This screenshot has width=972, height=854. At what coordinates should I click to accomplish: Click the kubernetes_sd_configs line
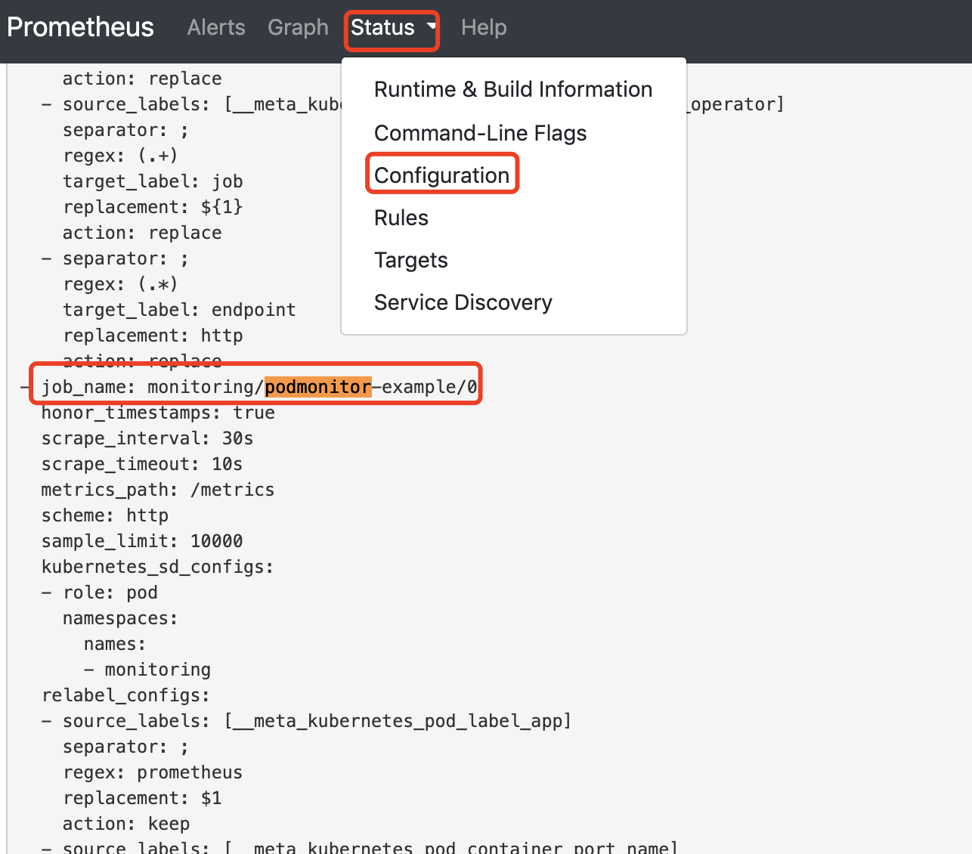coord(157,567)
